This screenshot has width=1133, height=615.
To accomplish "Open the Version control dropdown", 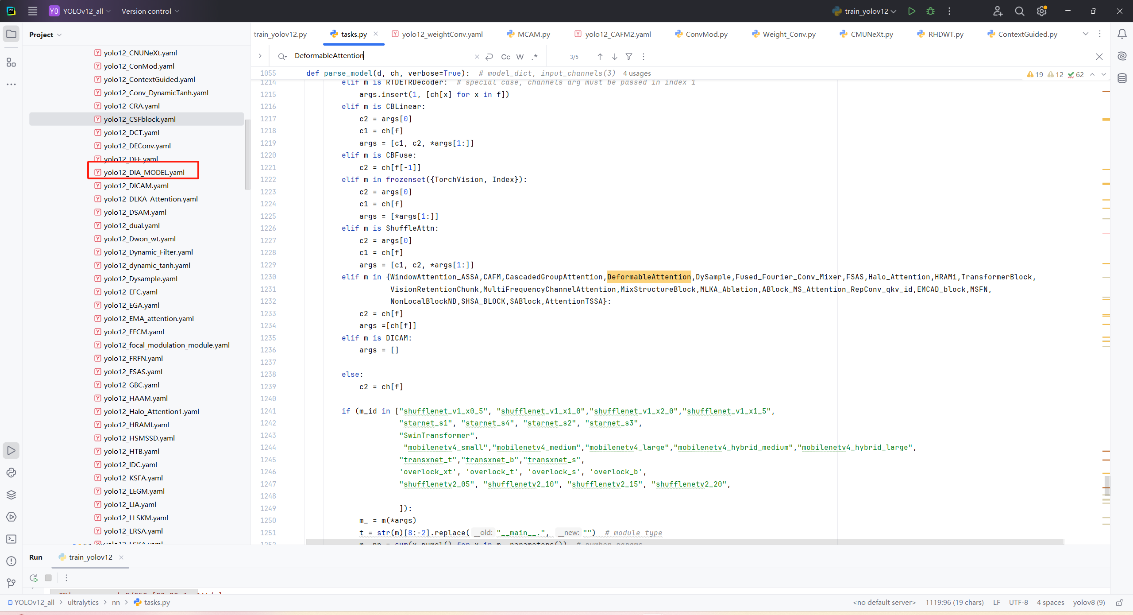I will tap(150, 11).
